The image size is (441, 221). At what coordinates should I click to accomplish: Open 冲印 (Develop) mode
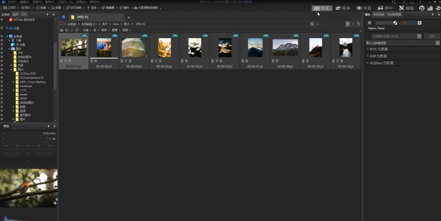[x=385, y=8]
